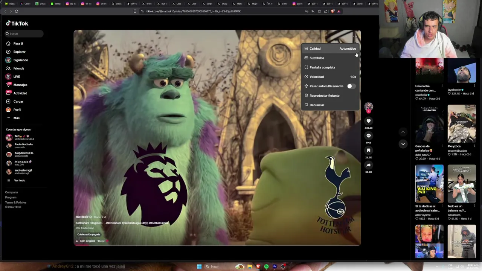The image size is (482, 271).
Task: Open jaywheeler video thumbnail
Action: [462, 70]
